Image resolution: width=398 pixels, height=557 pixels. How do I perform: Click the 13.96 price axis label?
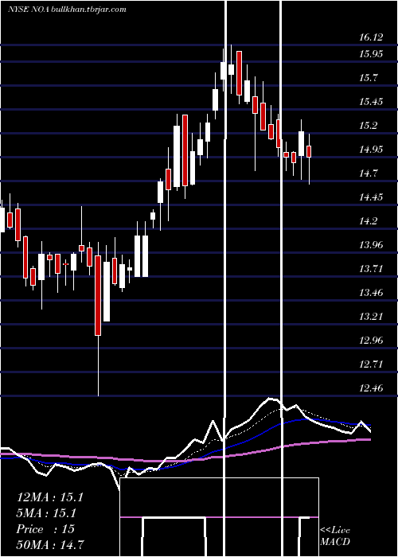(x=372, y=245)
